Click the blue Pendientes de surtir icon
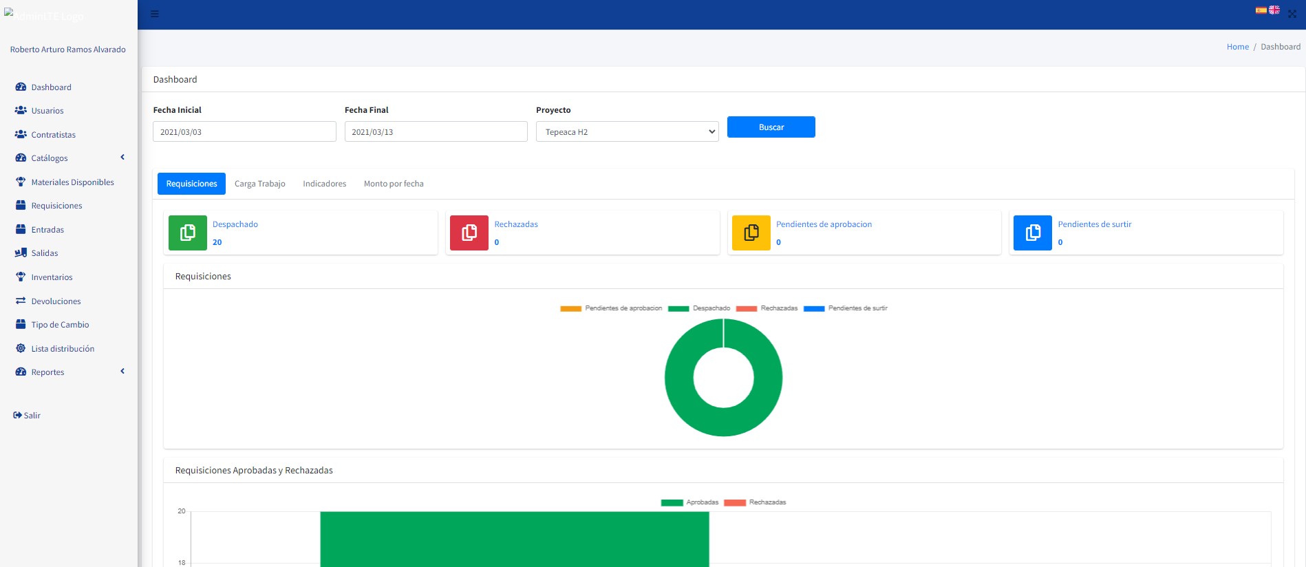This screenshot has width=1306, height=567. click(1032, 233)
